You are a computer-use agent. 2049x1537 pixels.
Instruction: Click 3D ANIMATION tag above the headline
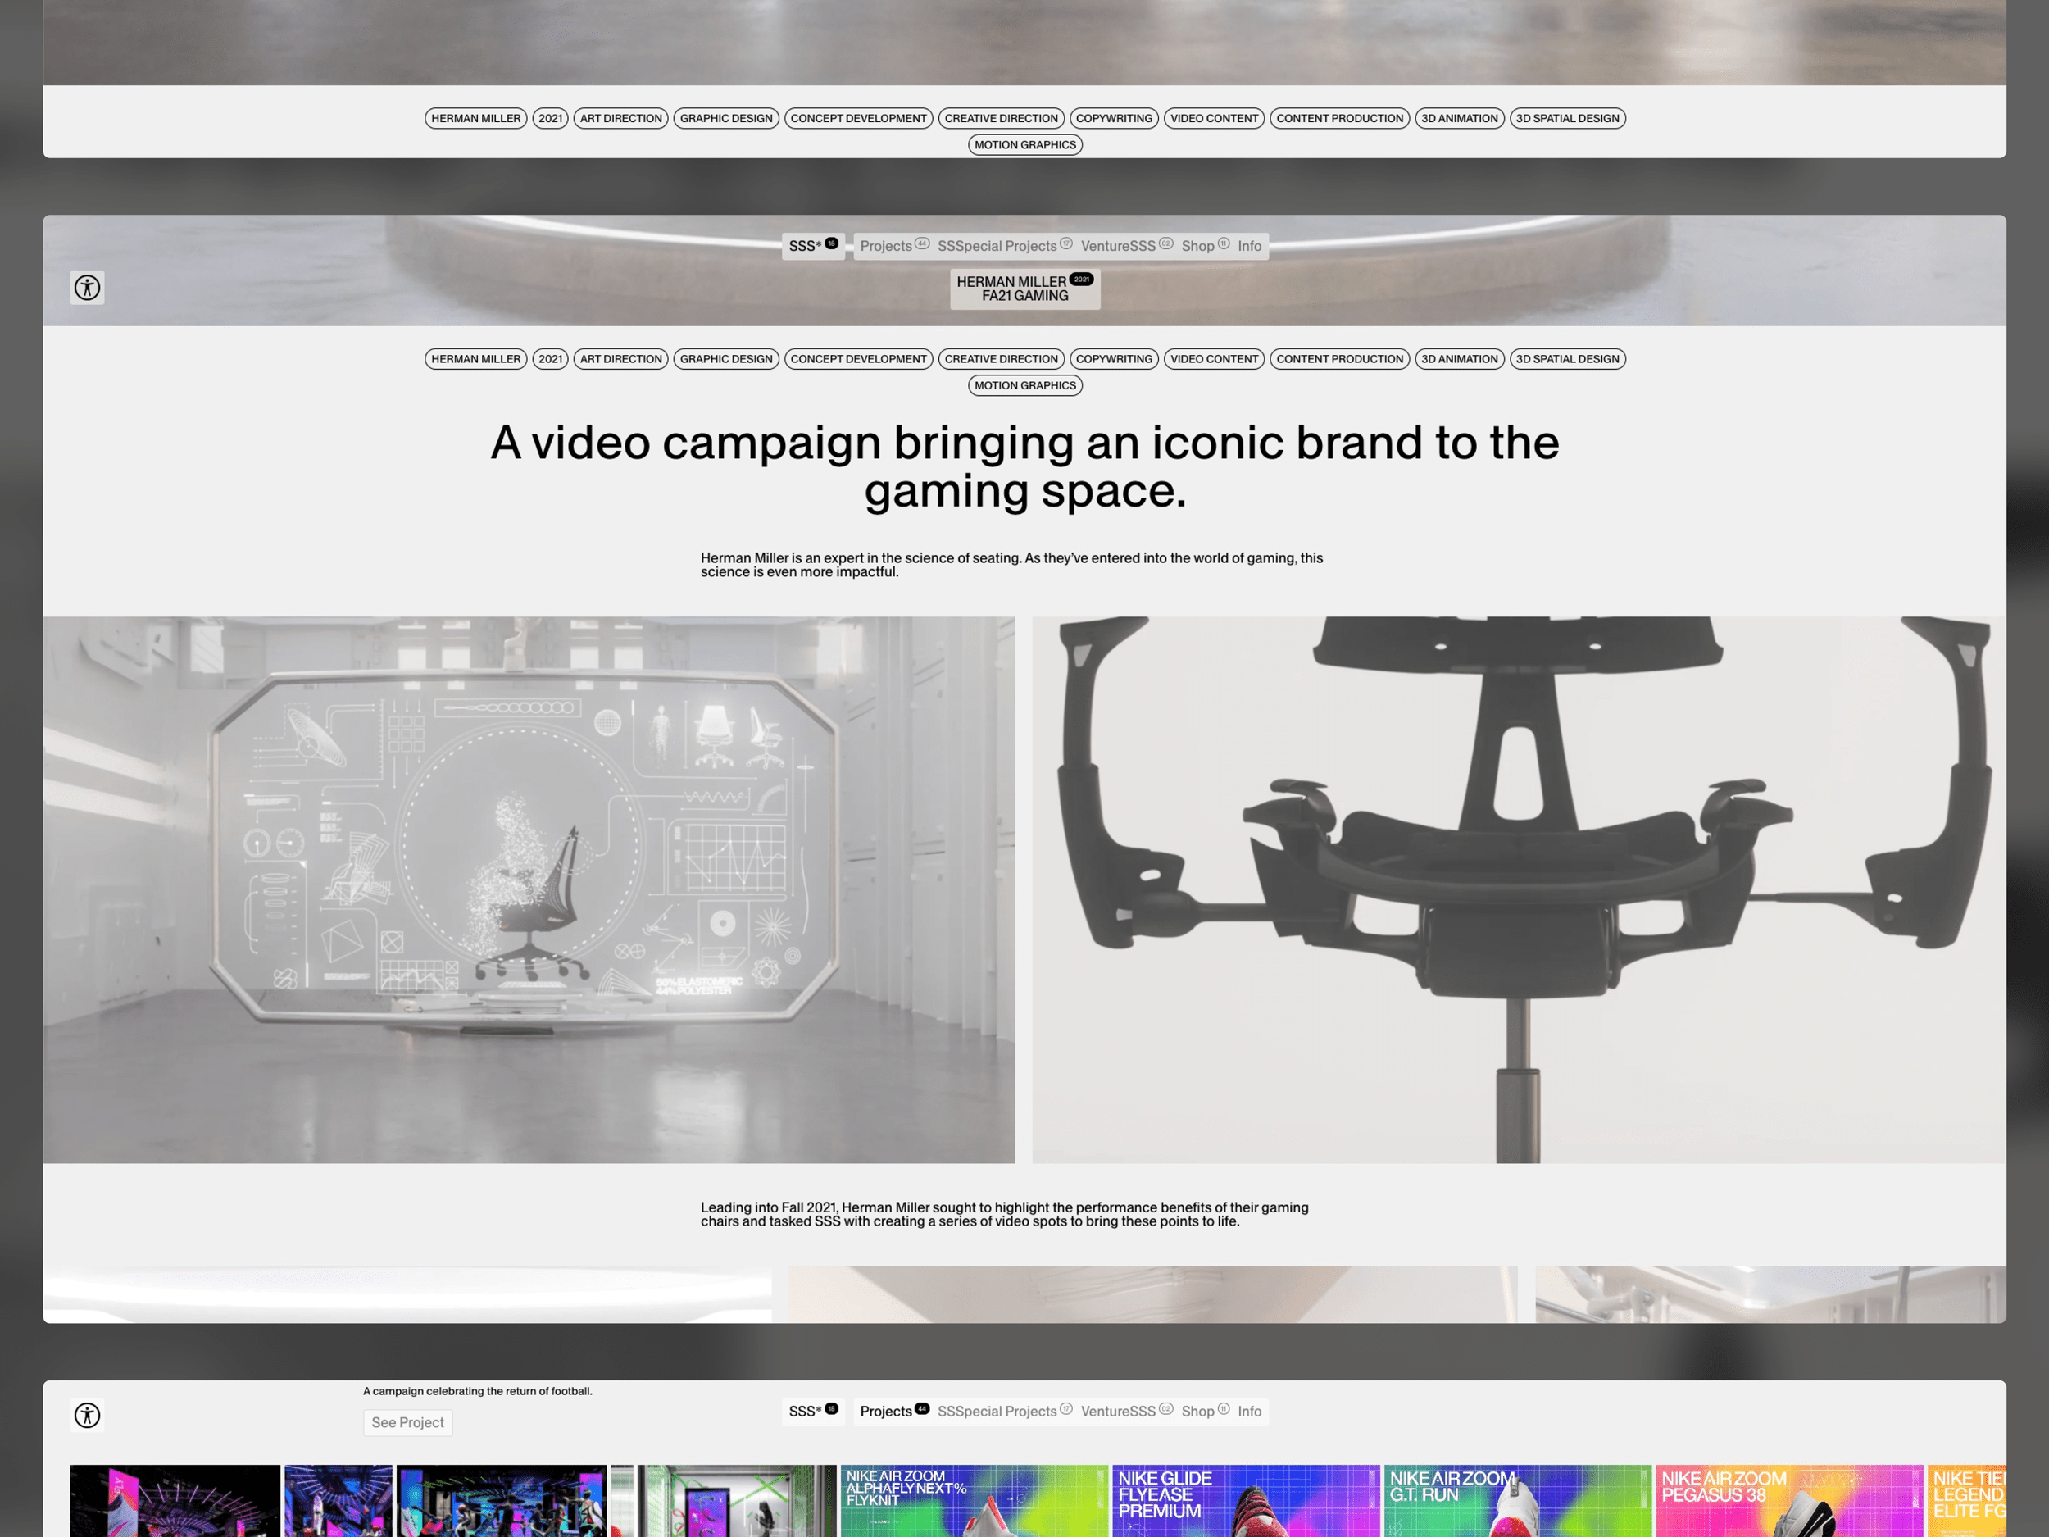(1459, 358)
